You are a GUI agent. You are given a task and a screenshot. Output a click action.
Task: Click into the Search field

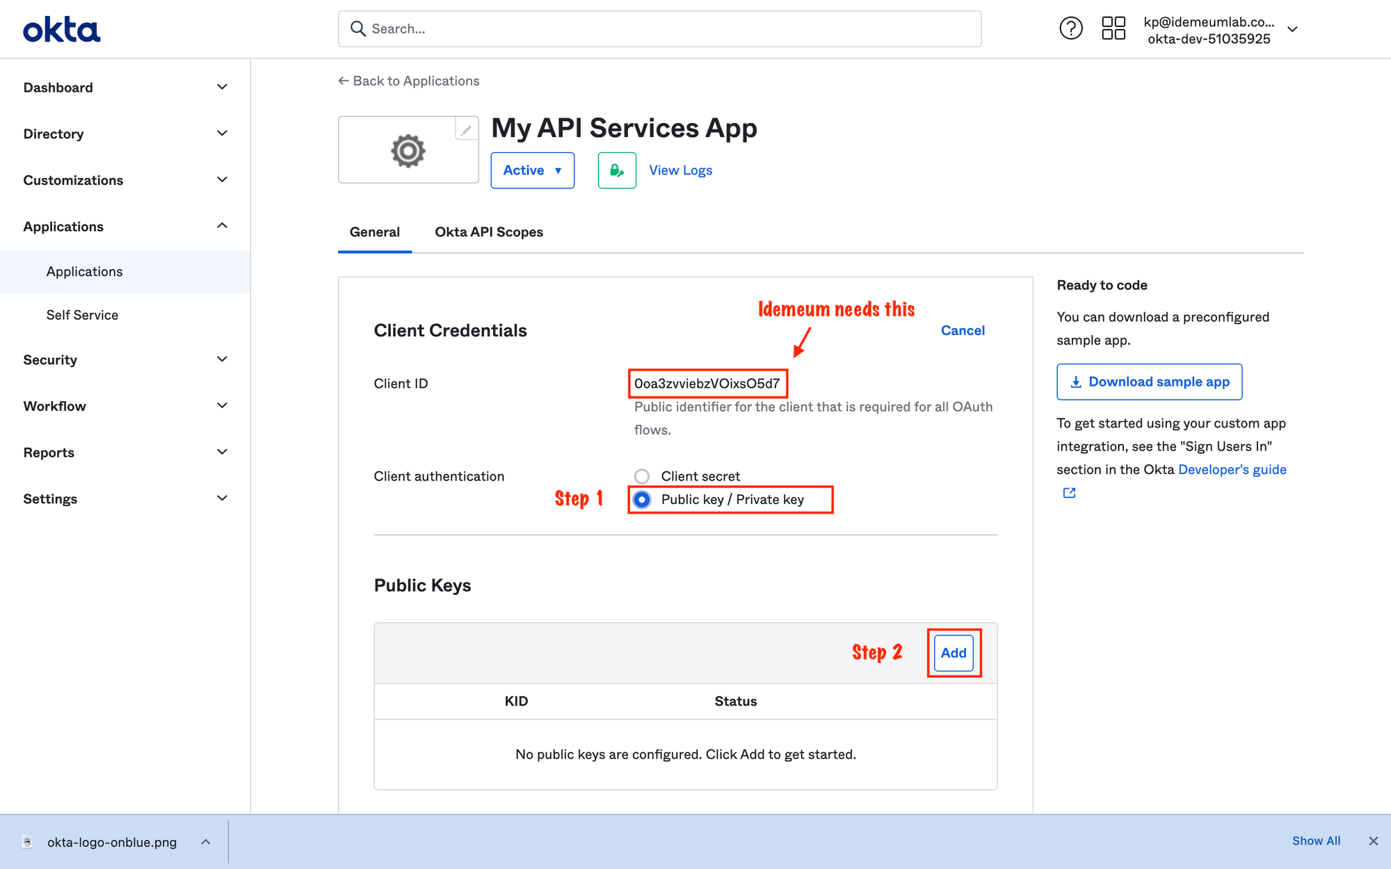pos(659,29)
